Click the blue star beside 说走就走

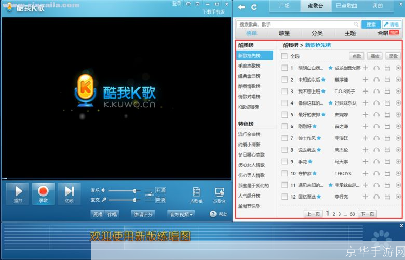pos(319,150)
